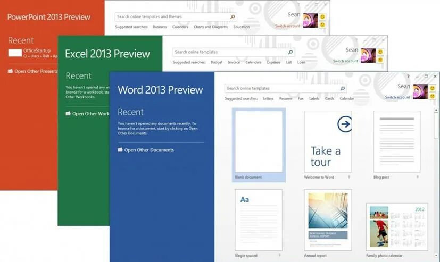Click scroll down arrow in Word templates
Image resolution: width=440 pixels, height=262 pixels.
(x=436, y=255)
